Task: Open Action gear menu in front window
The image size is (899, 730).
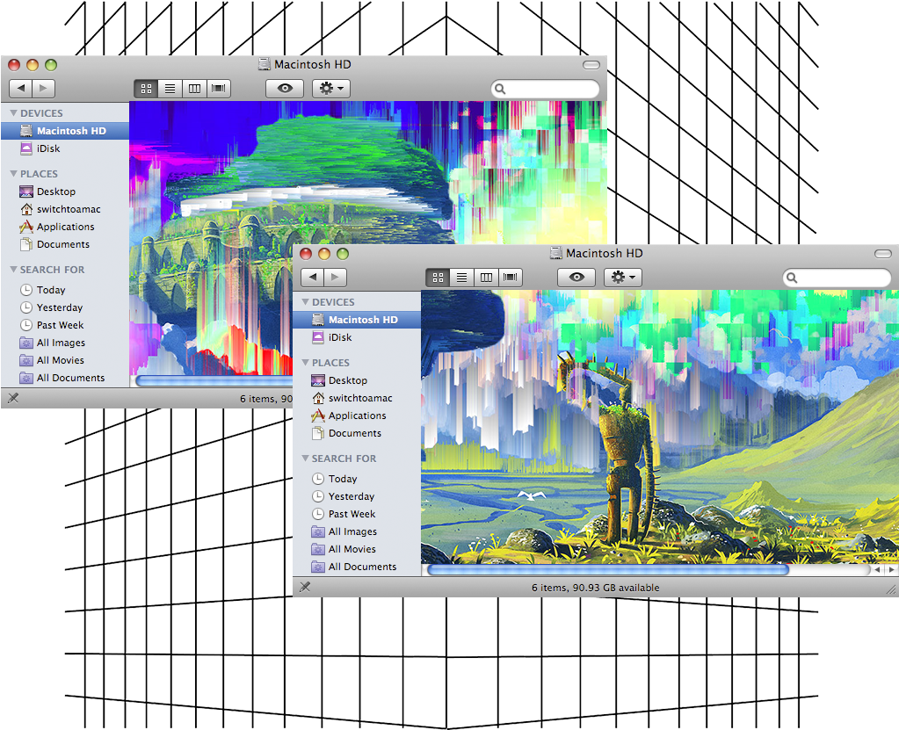Action: click(x=623, y=278)
